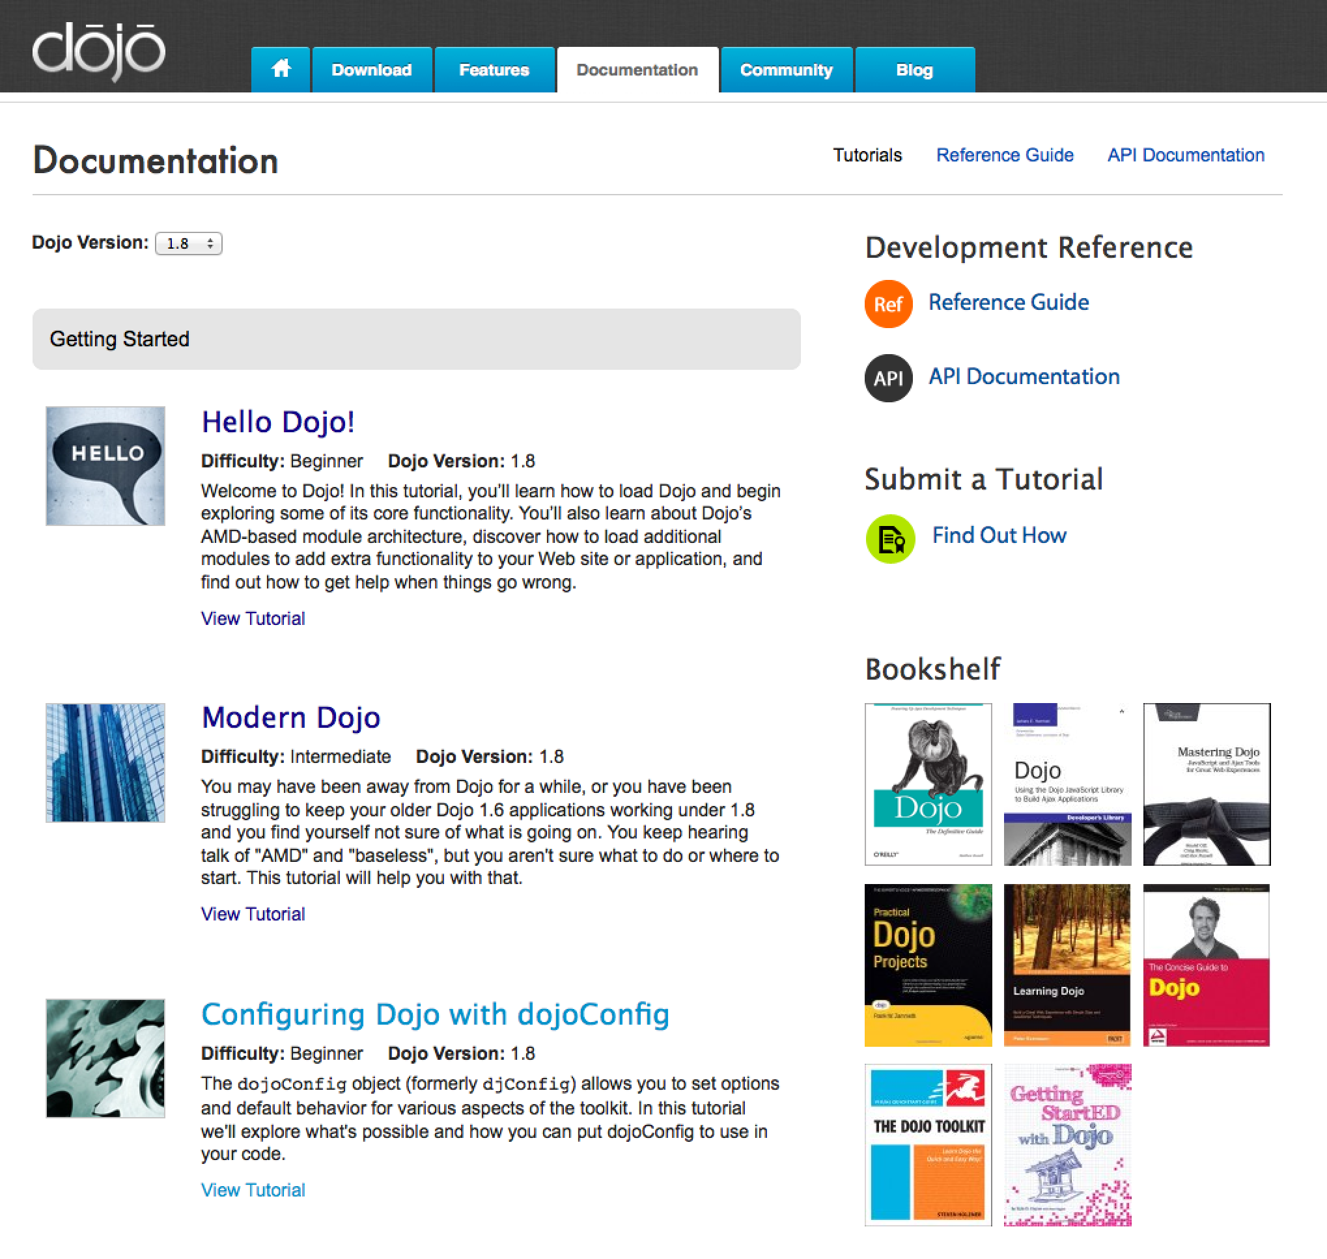Open the Hello Dojo tutorial speech-bubble image

(105, 465)
